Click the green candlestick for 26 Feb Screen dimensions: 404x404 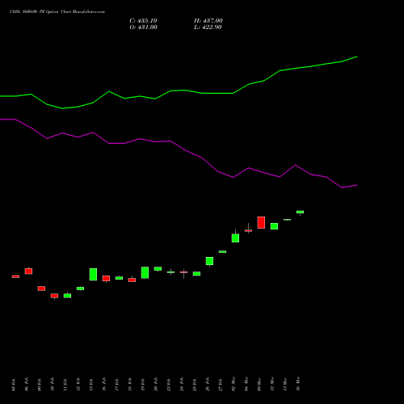tap(209, 261)
